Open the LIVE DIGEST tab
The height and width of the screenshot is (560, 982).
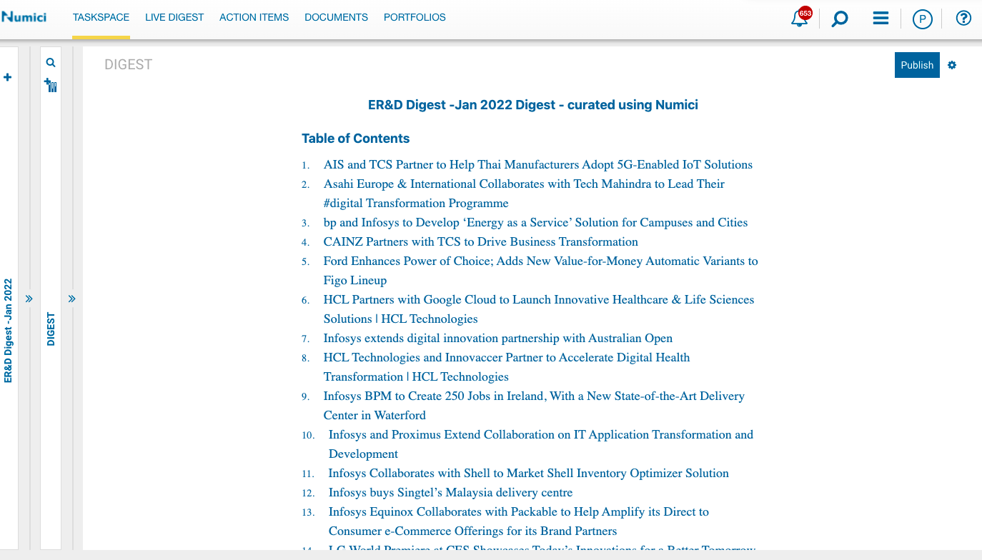coord(174,17)
